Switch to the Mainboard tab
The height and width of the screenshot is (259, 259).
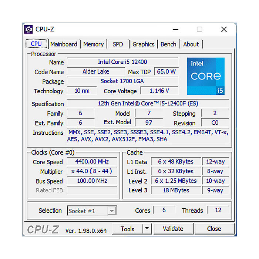64,44
